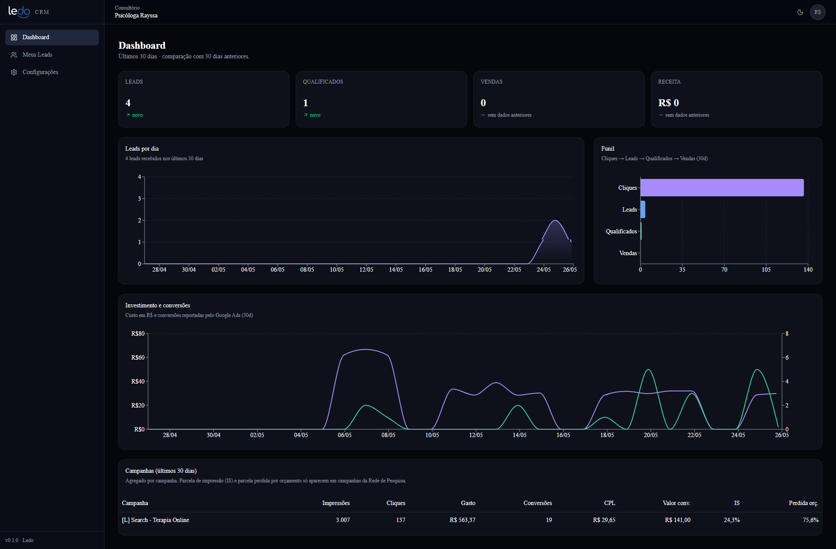Select the [L] Search - Terapia Online campaign
836x549 pixels.
[x=155, y=520]
